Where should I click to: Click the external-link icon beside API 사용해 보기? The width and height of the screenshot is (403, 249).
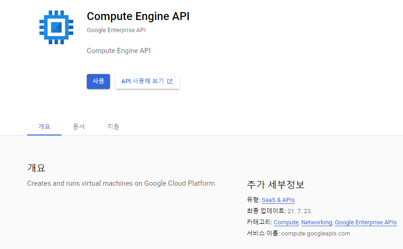click(x=170, y=81)
